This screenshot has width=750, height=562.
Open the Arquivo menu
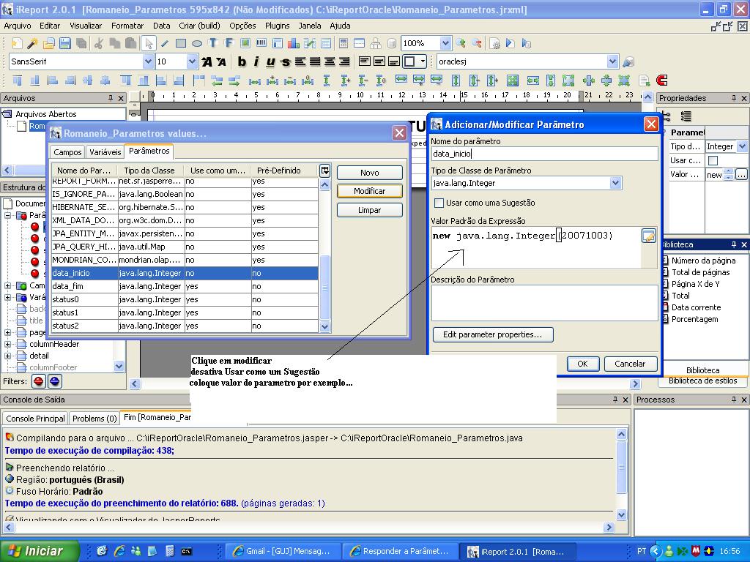click(18, 26)
